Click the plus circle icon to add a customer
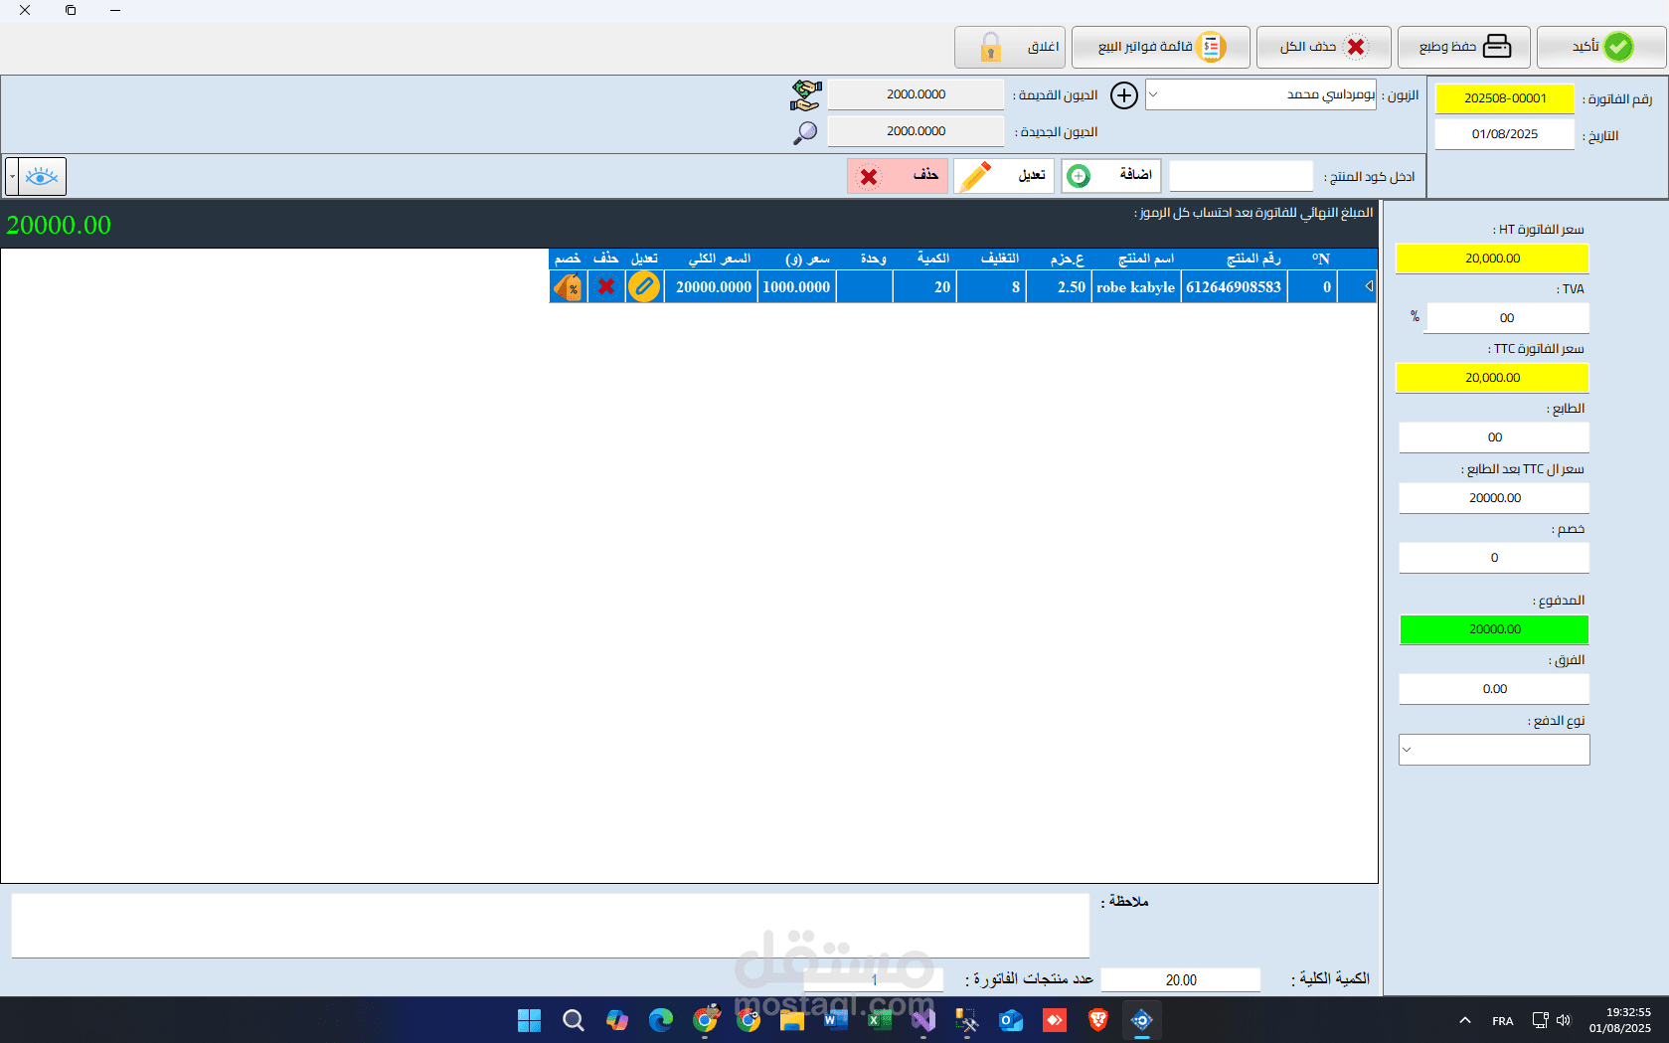 coord(1124,95)
